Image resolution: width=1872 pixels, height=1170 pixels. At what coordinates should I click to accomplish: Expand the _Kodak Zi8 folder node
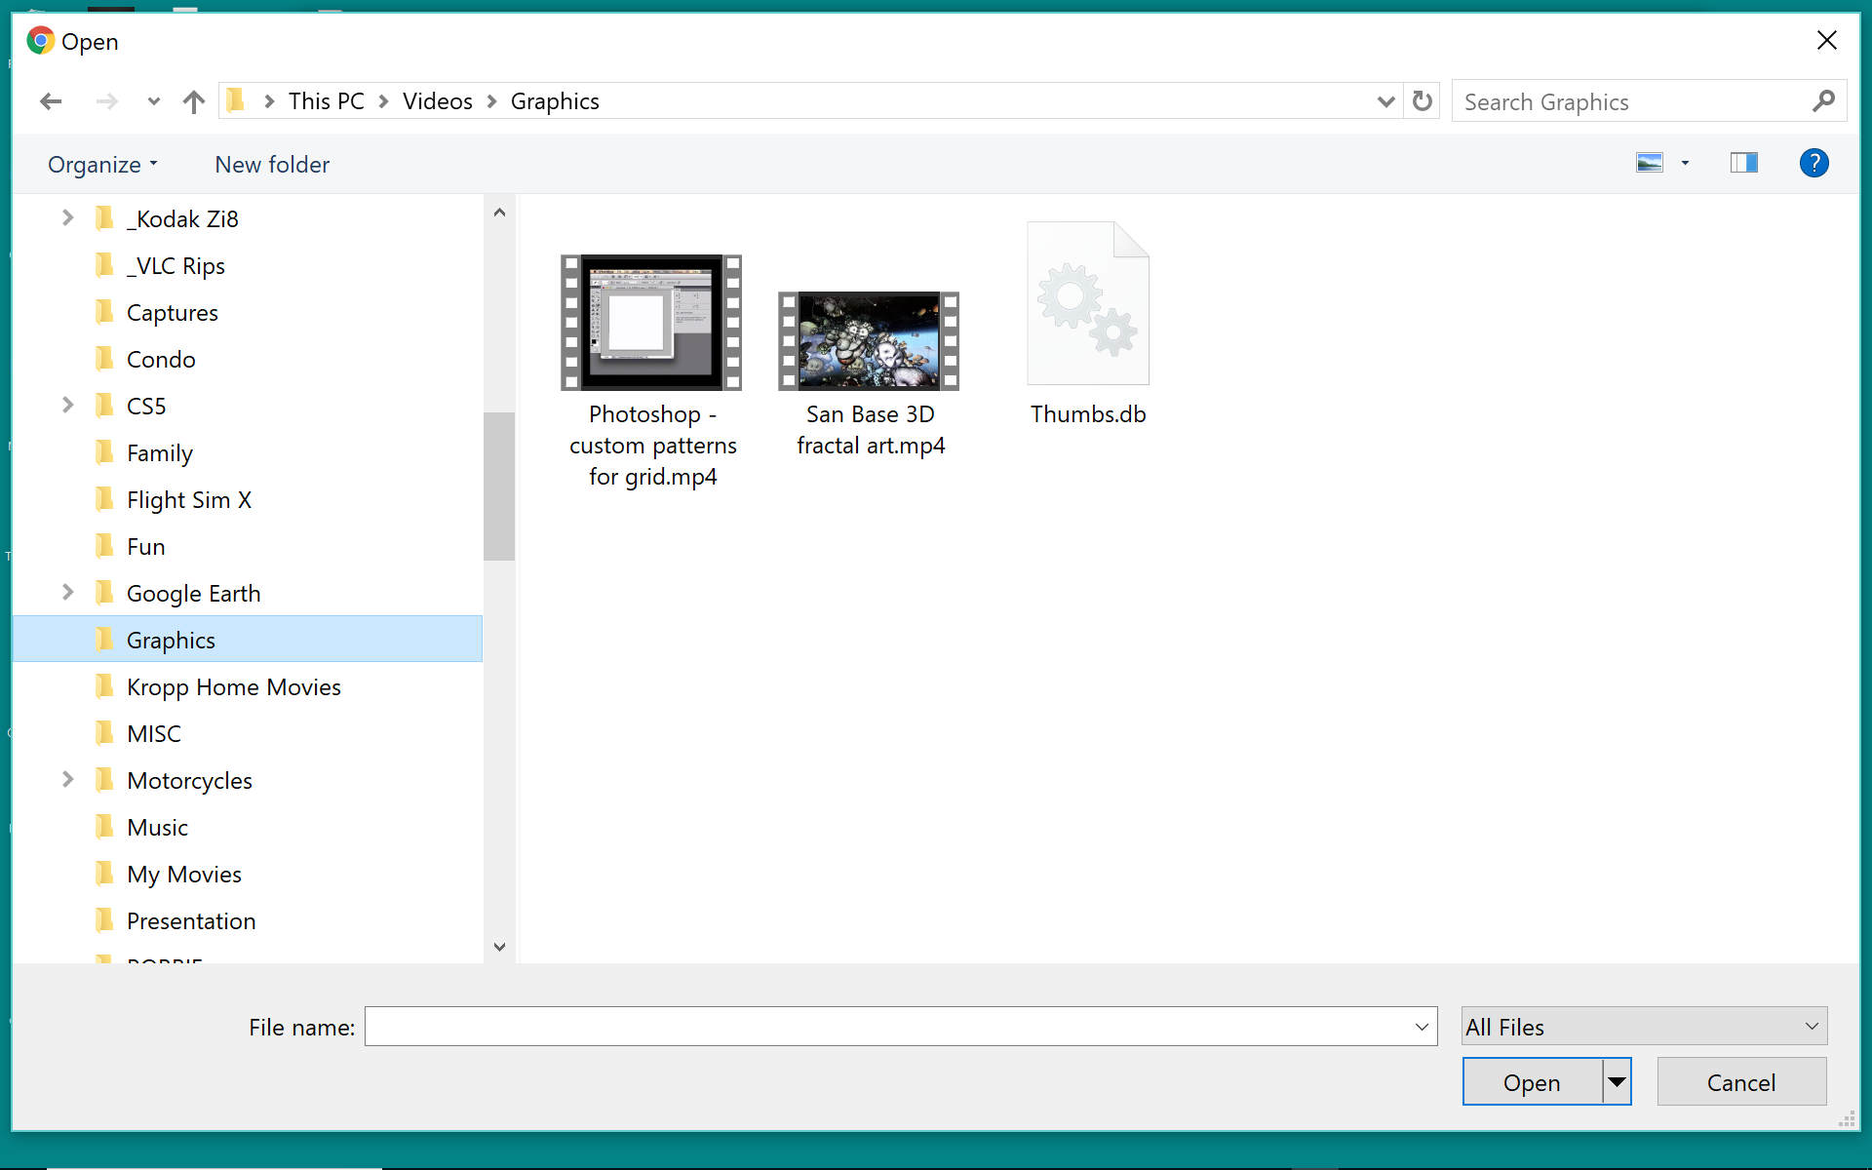[67, 218]
